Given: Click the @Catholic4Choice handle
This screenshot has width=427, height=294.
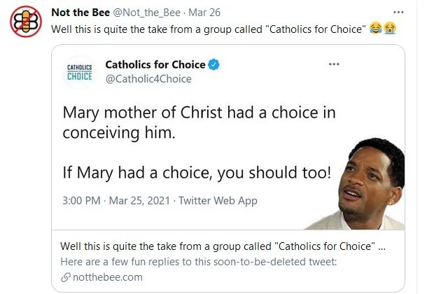Looking at the screenshot, I should [x=148, y=79].
